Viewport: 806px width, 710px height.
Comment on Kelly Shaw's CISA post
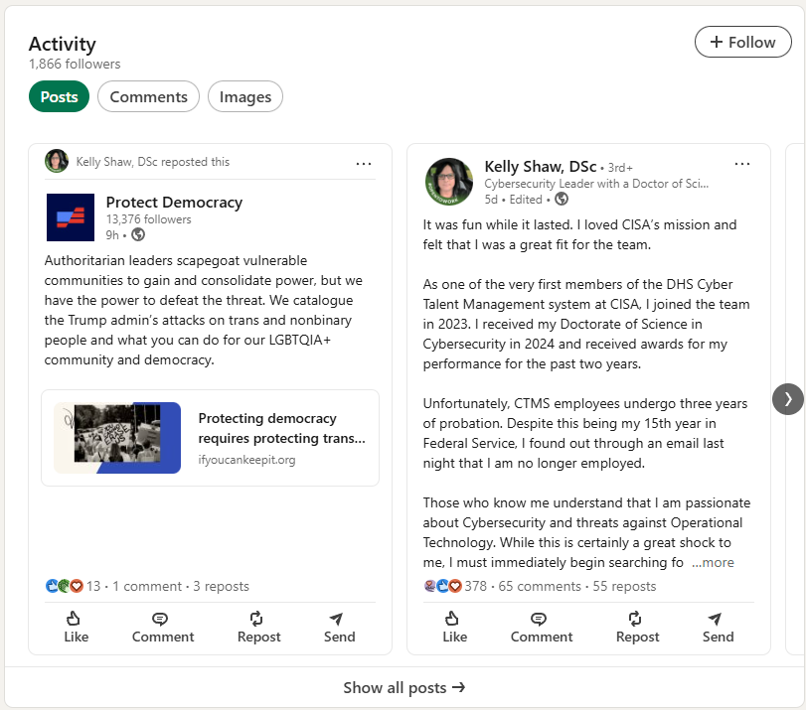[x=542, y=628]
